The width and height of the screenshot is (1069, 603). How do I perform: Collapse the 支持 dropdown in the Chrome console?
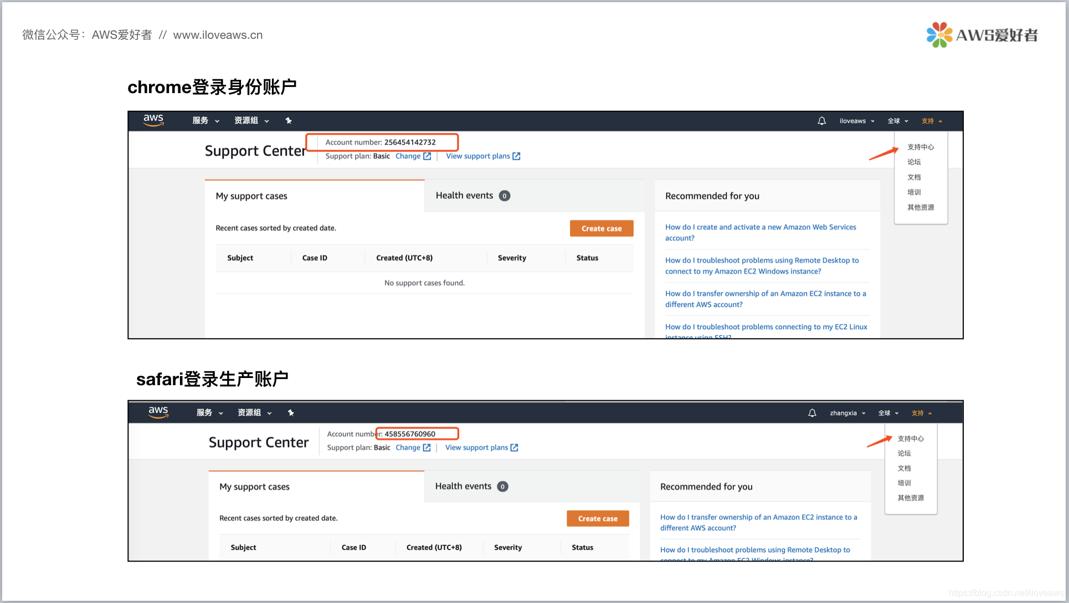click(932, 121)
